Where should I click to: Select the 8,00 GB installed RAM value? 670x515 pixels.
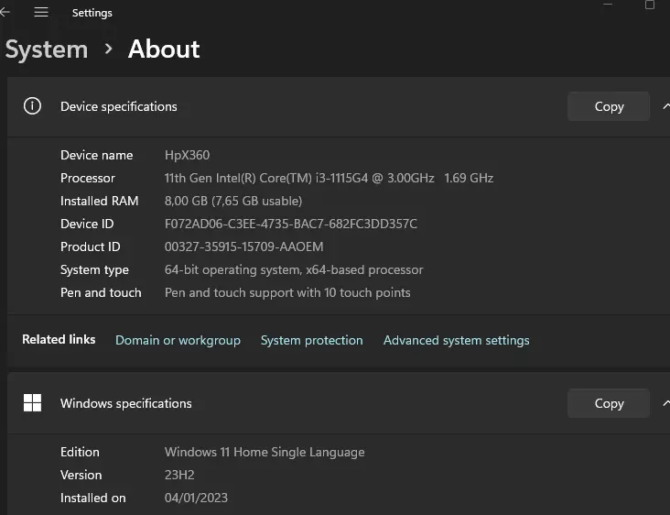coord(233,201)
